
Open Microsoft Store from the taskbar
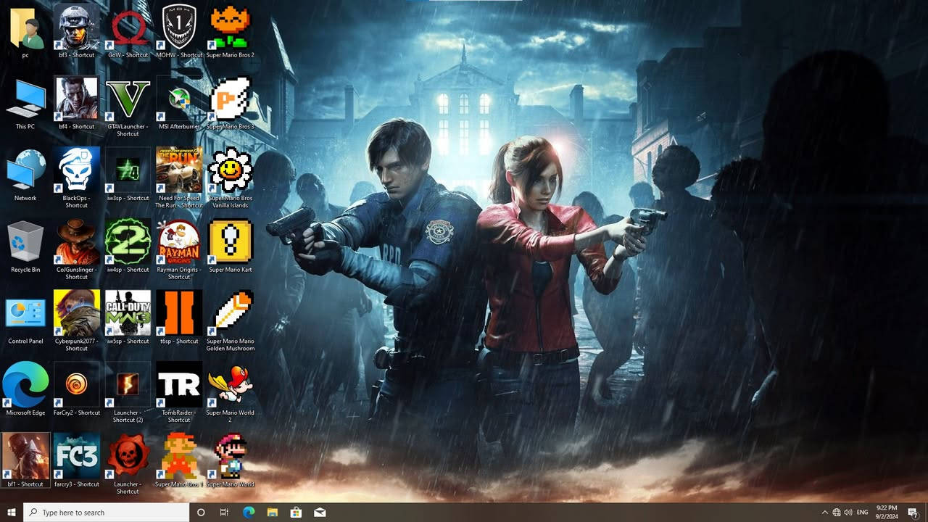tap(296, 513)
